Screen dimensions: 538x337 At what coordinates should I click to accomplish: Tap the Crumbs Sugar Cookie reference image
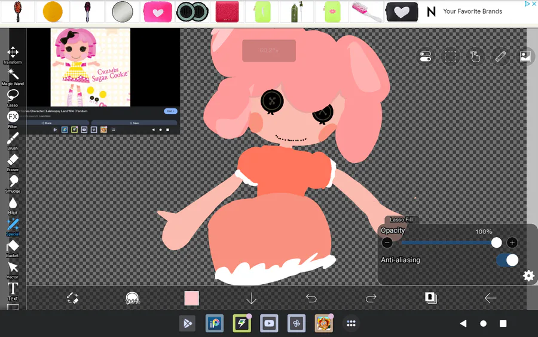90,67
